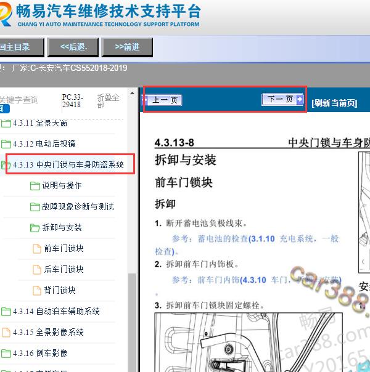Click the 回主目录 button
Viewport: 370px width, 372px height.
tap(21, 47)
